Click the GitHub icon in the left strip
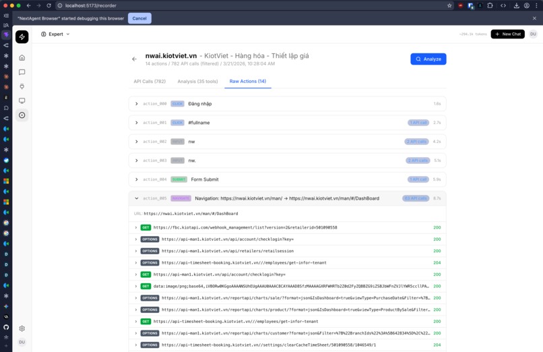The image size is (543, 352). point(6,327)
